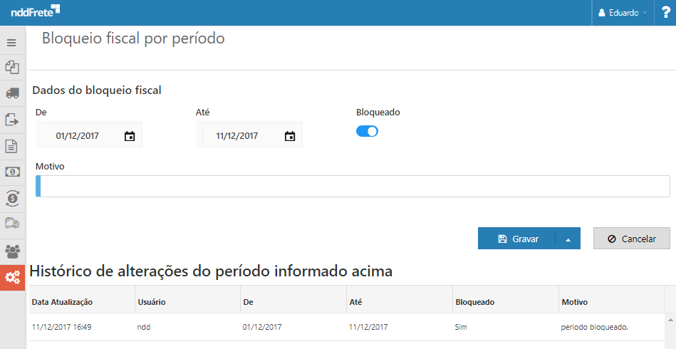Click the help question mark icon
The height and width of the screenshot is (349, 676).
coord(665,13)
